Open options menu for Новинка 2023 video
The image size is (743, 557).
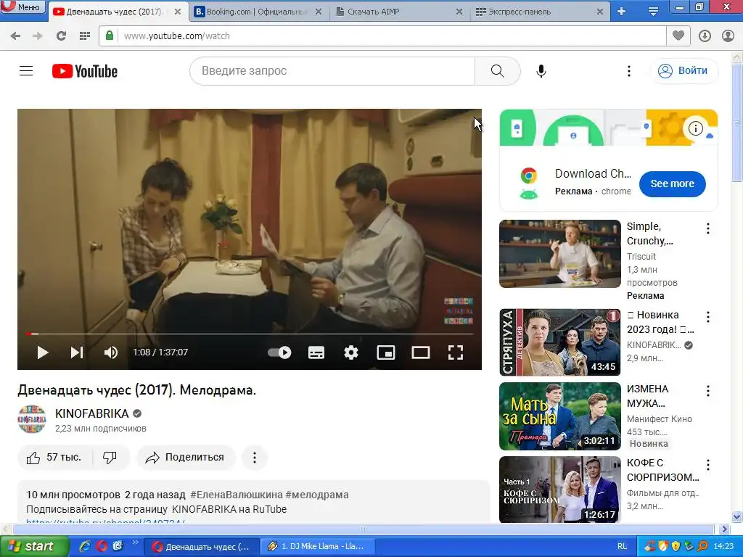point(708,317)
